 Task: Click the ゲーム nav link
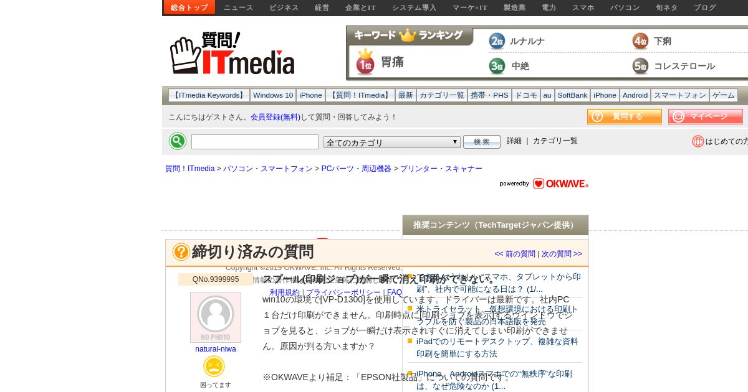[724, 95]
